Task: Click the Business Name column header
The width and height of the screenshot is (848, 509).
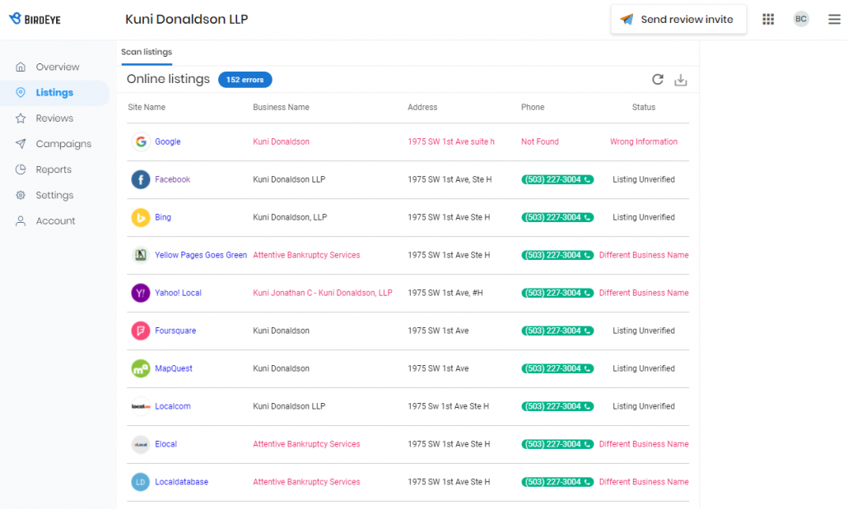Action: tap(282, 107)
